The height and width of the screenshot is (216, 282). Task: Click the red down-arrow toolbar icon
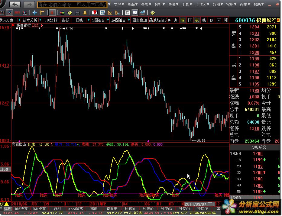[x=52, y=13]
